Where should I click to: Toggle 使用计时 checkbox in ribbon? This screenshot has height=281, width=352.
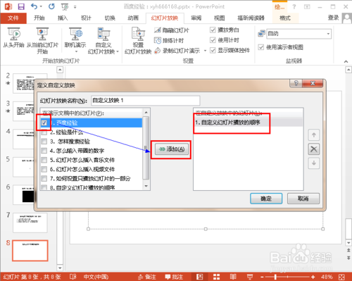point(213,40)
